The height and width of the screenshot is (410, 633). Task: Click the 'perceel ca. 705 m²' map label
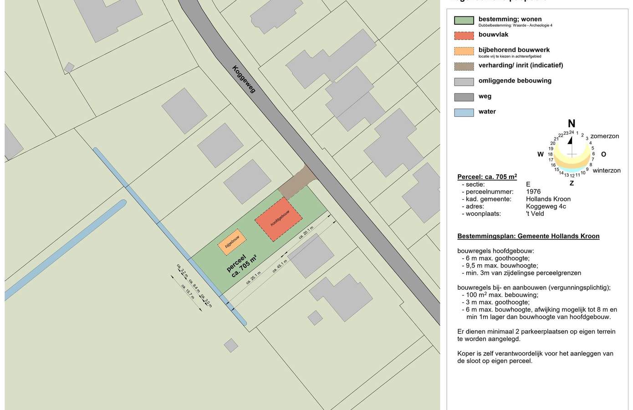(x=241, y=266)
